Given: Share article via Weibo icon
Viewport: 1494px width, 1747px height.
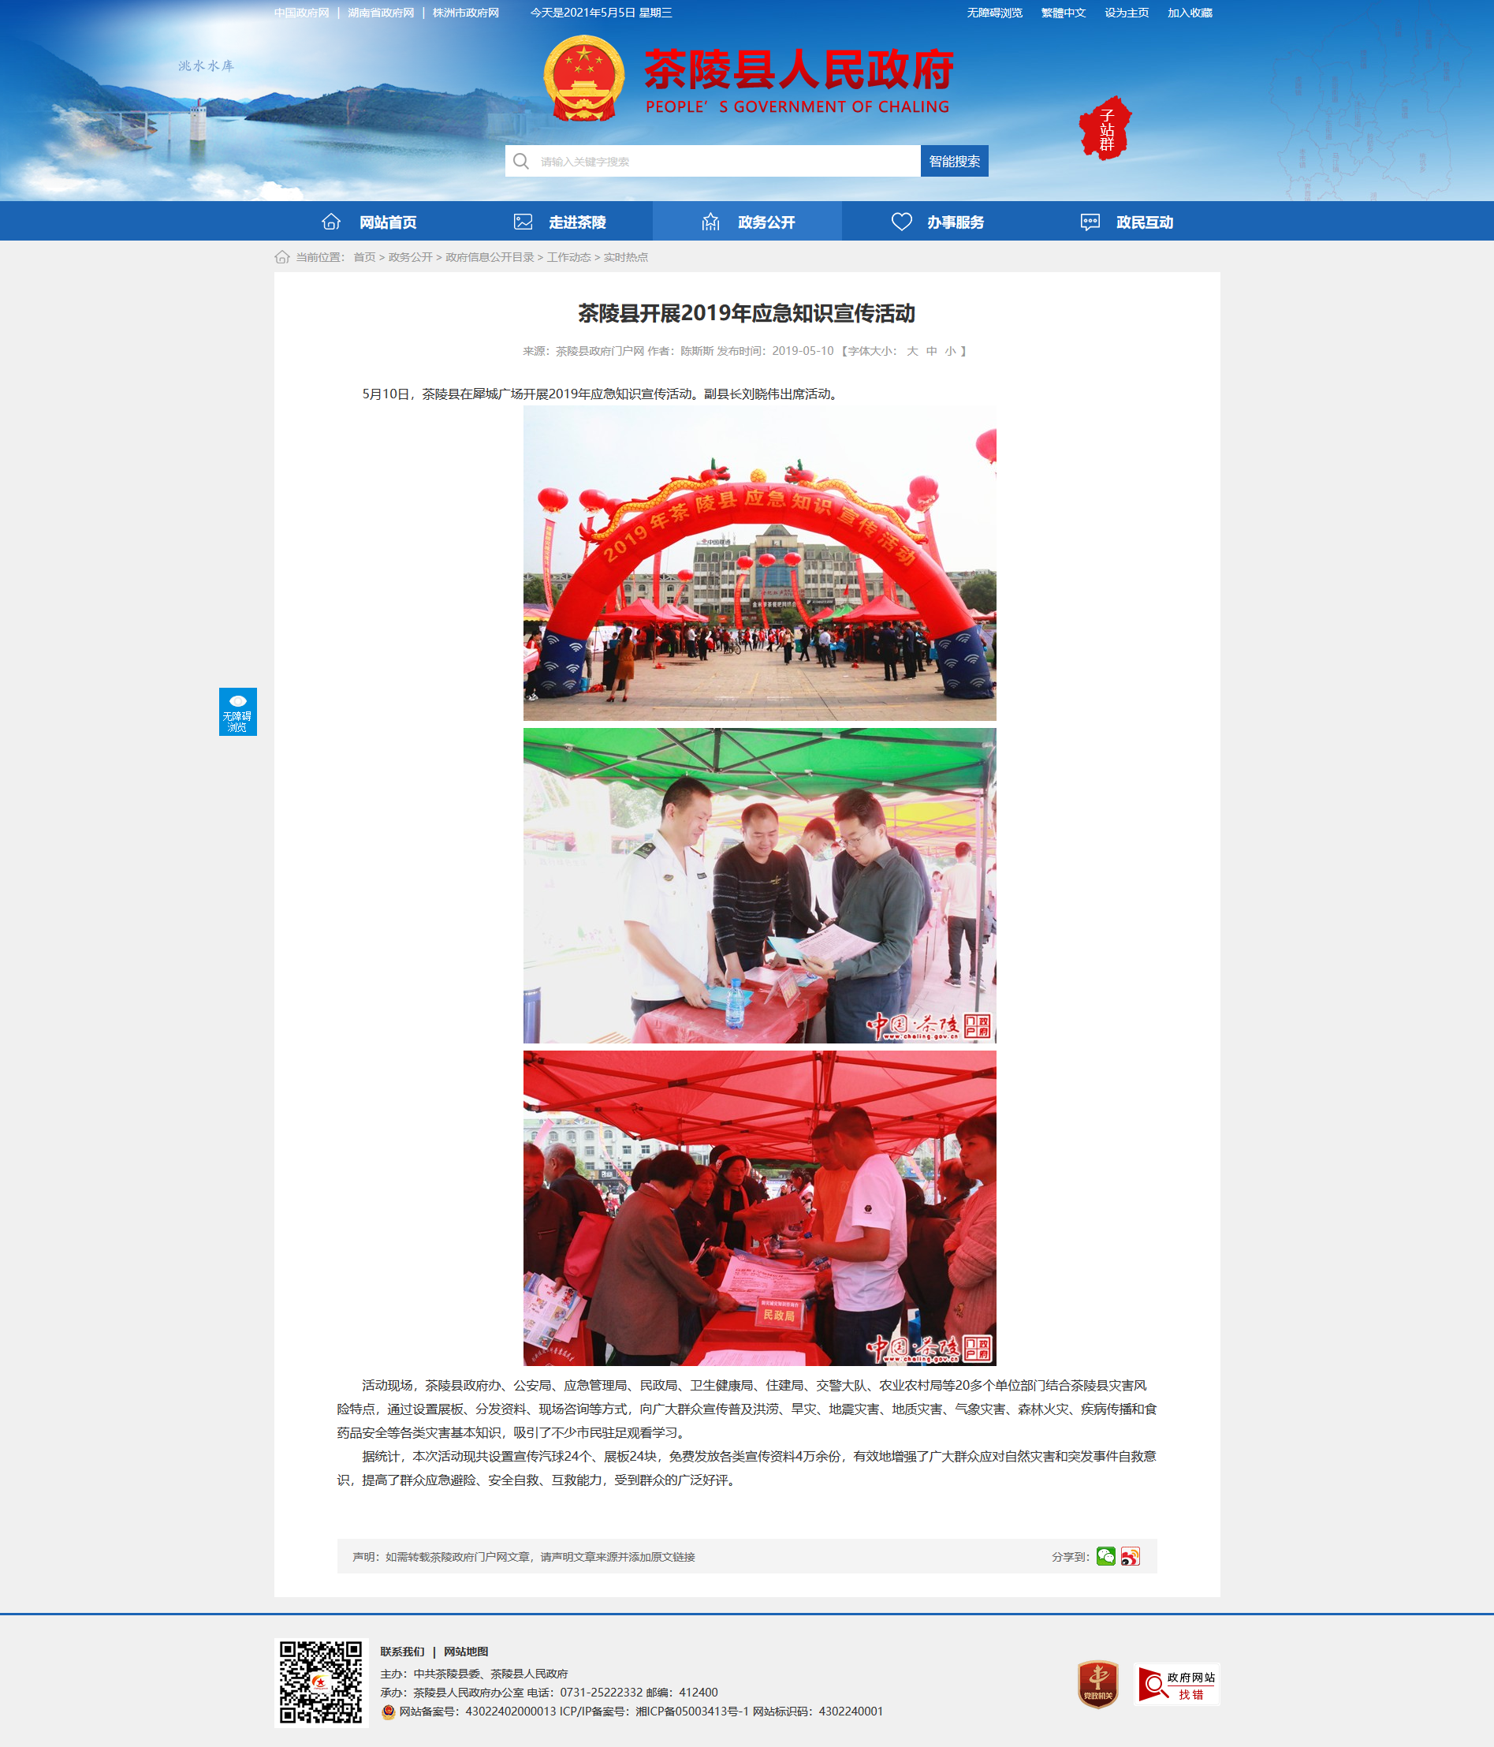Looking at the screenshot, I should (x=1130, y=1555).
